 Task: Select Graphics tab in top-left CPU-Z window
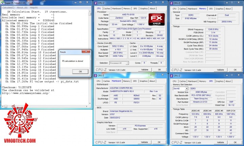pos(144,8)
